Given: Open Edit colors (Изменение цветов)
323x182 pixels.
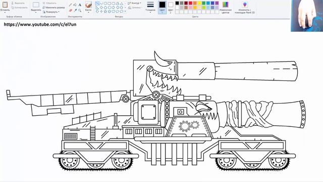Looking at the screenshot, I should pyautogui.click(x=226, y=8).
